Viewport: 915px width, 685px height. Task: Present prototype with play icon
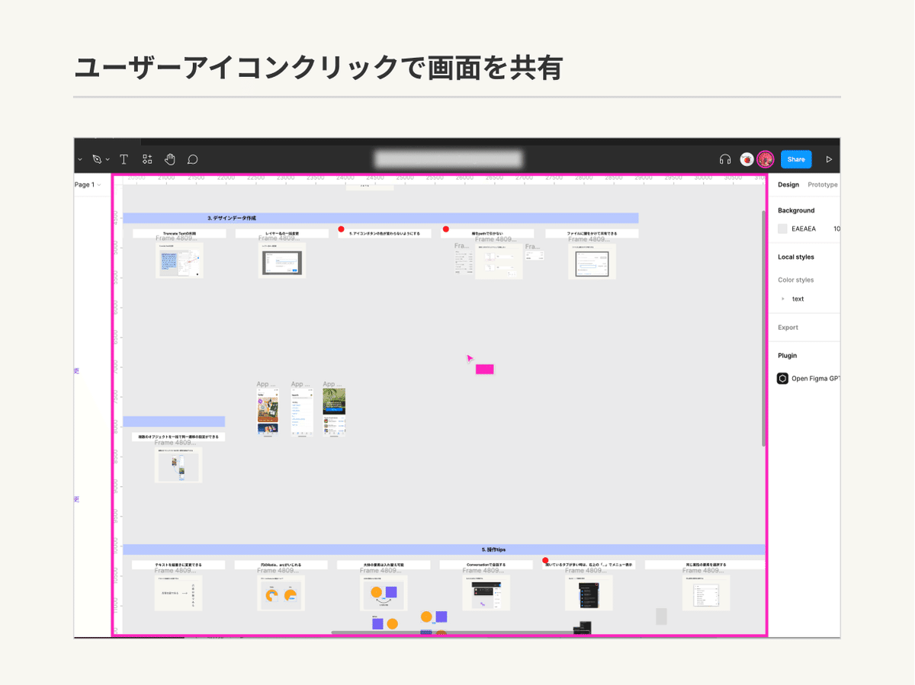click(829, 159)
